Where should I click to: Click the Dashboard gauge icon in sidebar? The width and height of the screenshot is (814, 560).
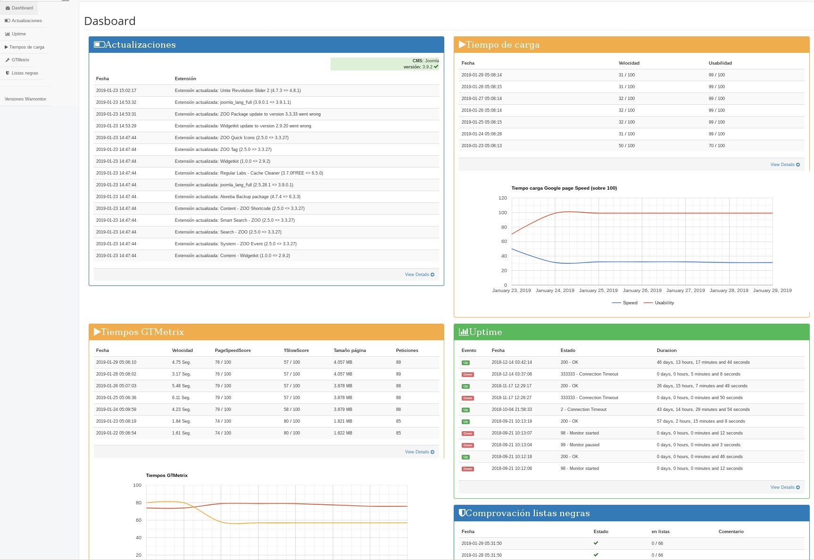pyautogui.click(x=8, y=8)
